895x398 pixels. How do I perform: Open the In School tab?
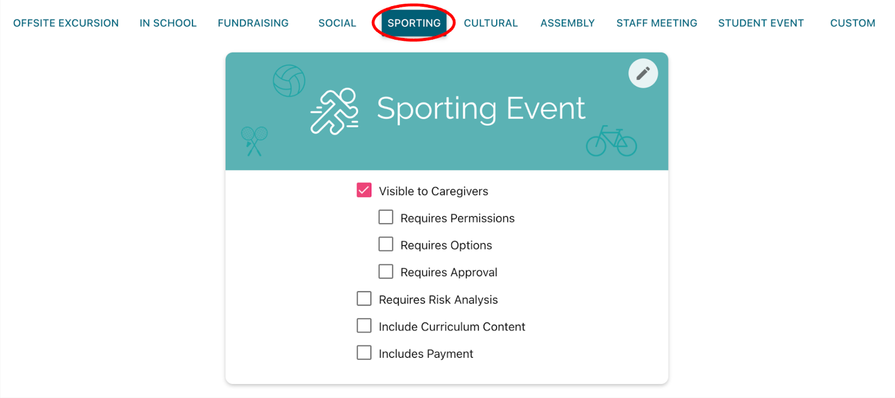[168, 23]
